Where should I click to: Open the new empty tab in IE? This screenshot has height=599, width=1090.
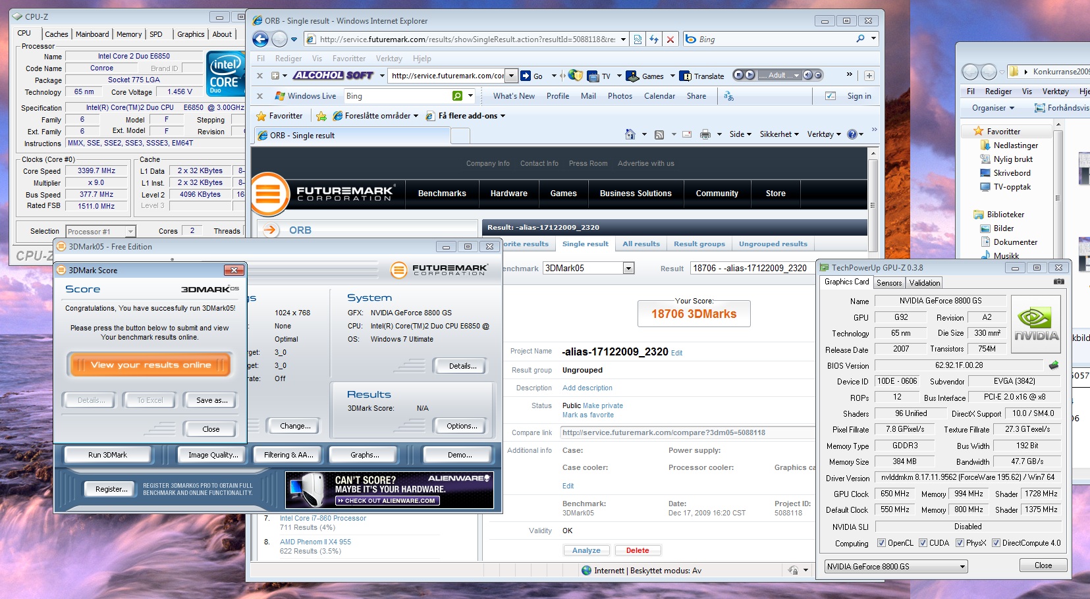click(460, 136)
